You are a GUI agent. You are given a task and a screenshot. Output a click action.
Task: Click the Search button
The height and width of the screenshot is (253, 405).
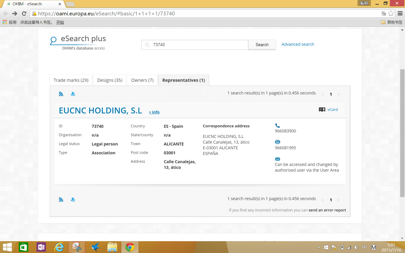(262, 45)
